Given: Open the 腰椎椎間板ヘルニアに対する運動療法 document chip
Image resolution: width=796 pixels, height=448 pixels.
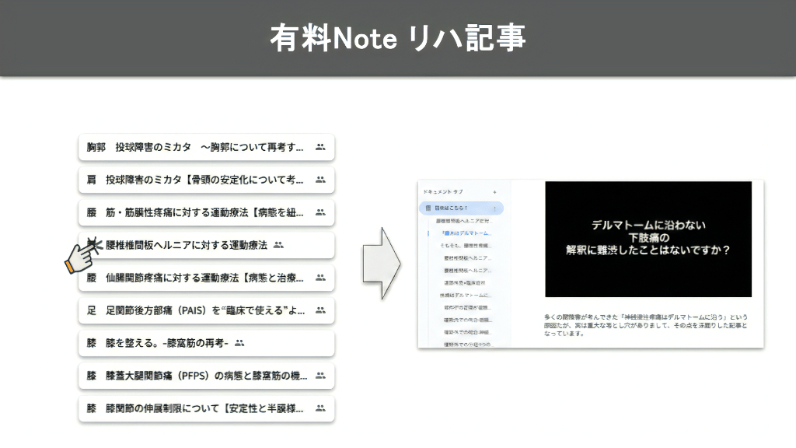Looking at the screenshot, I should (x=207, y=245).
